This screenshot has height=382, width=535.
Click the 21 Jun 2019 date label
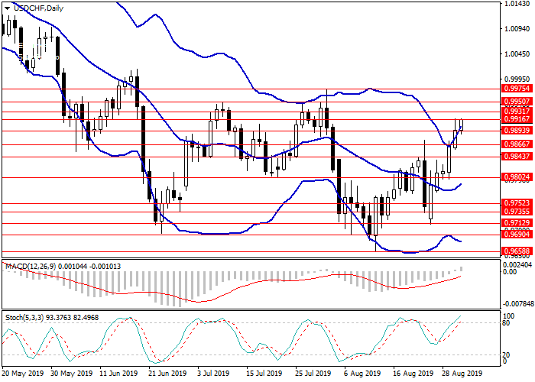coord(166,374)
